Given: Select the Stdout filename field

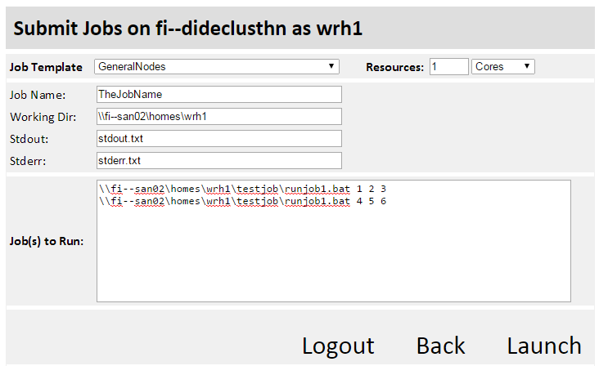Looking at the screenshot, I should click(218, 139).
